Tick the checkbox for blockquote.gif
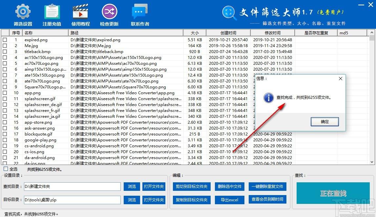 5,134
